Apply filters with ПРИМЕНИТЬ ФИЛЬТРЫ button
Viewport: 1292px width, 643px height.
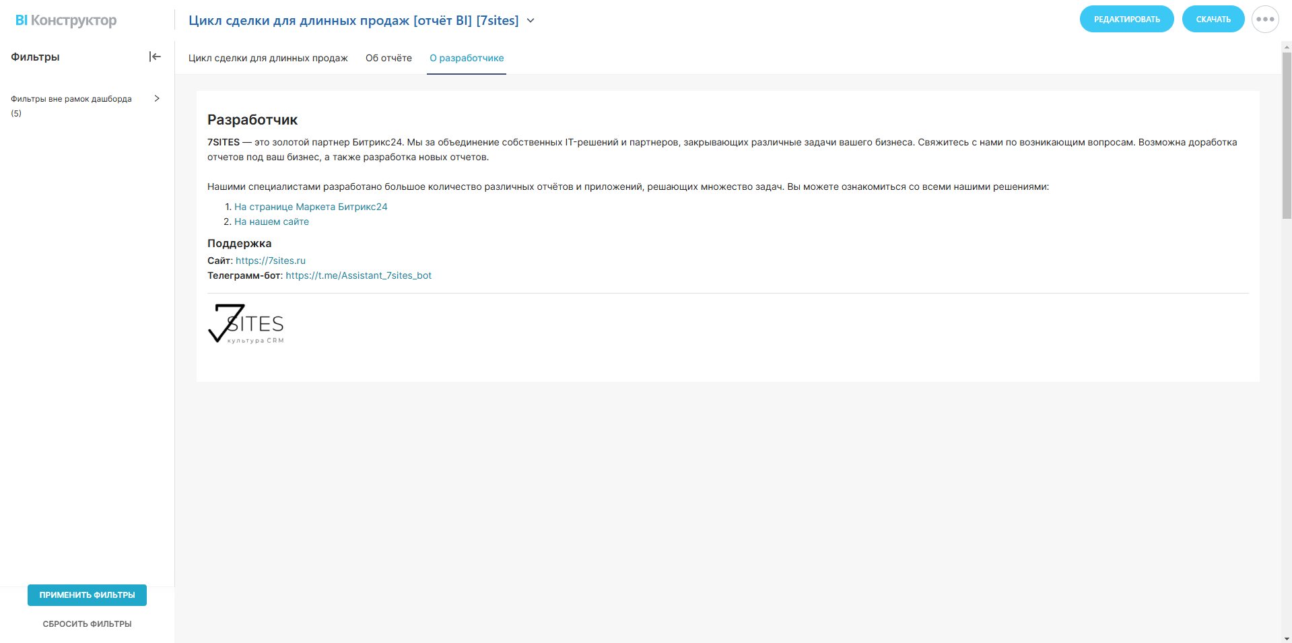pos(87,595)
